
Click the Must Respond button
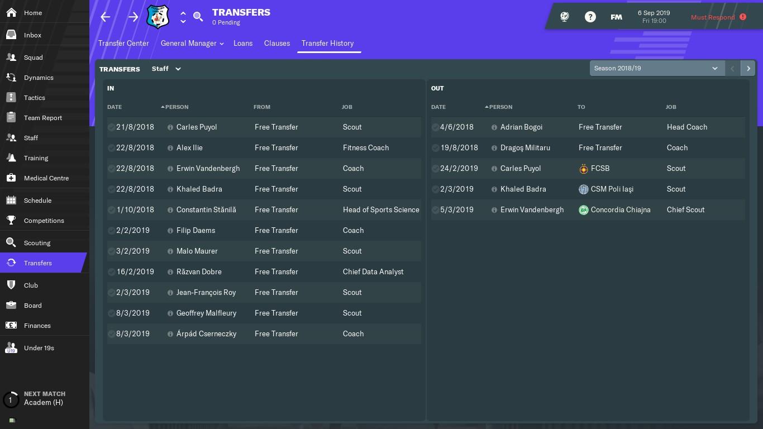pyautogui.click(x=718, y=17)
